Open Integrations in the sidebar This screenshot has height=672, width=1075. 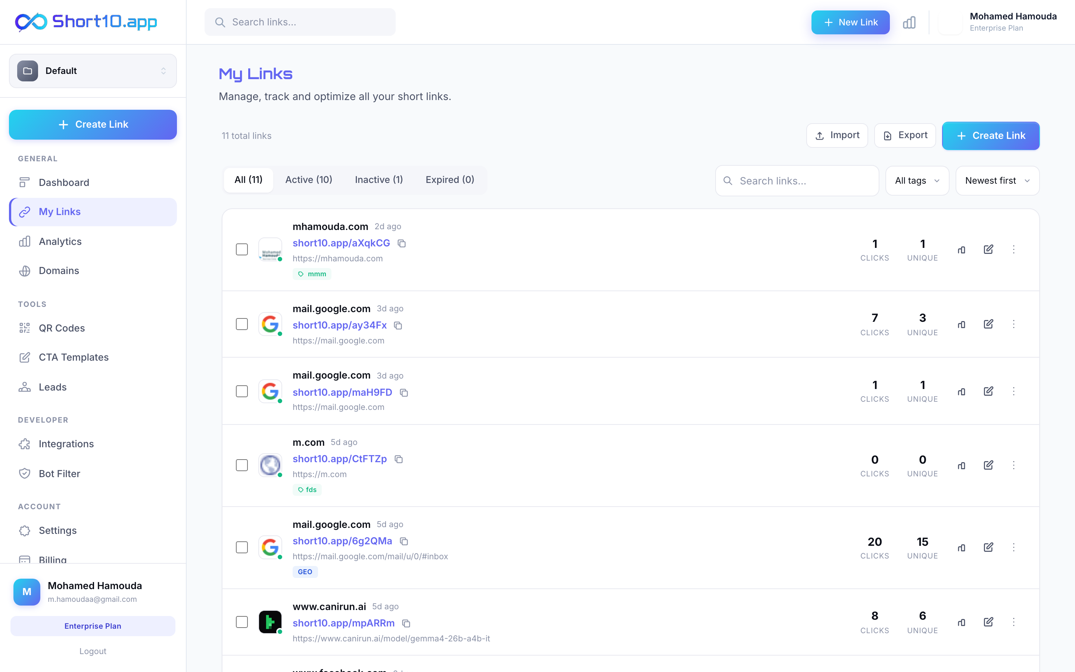(93, 444)
